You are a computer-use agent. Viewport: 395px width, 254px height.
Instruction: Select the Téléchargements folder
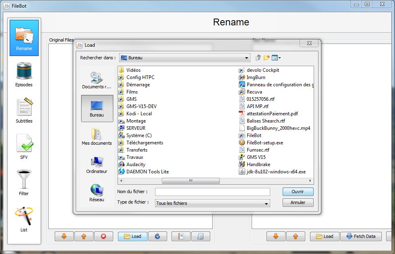145,143
